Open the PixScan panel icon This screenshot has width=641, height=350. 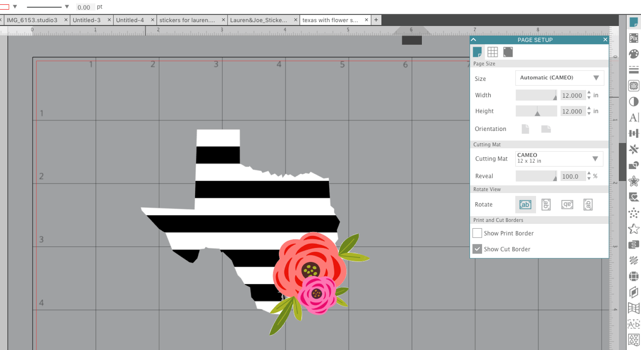coord(633,38)
